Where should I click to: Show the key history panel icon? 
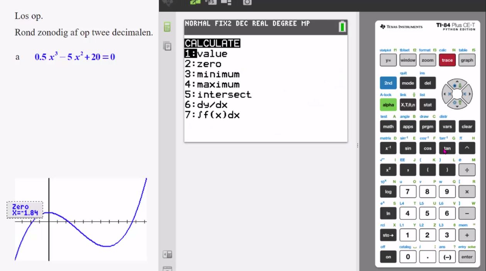pos(167,254)
